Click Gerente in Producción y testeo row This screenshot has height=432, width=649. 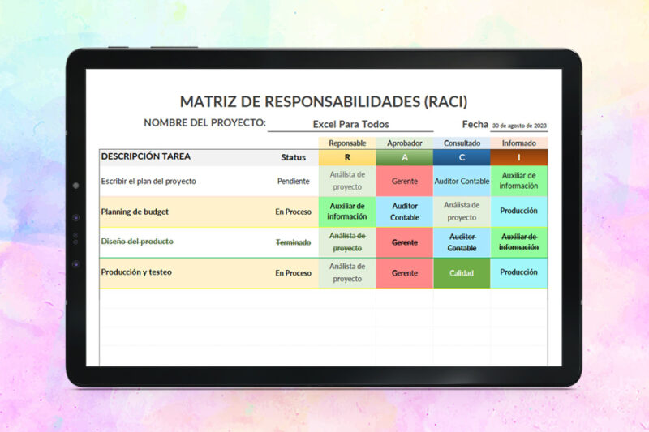tap(404, 273)
